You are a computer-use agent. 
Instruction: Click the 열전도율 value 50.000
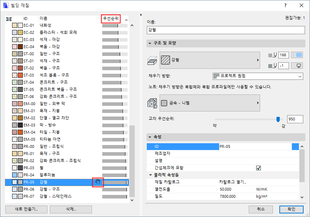(226, 189)
